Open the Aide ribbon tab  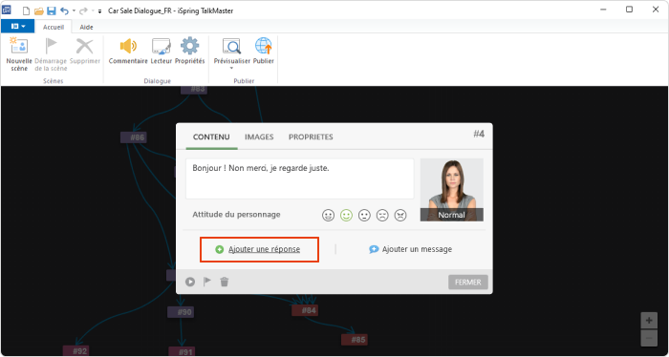tap(86, 27)
